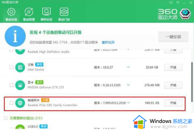Expand version dropdown for 9.18.13.3165
The height and width of the screenshot is (131, 194).
point(128,85)
